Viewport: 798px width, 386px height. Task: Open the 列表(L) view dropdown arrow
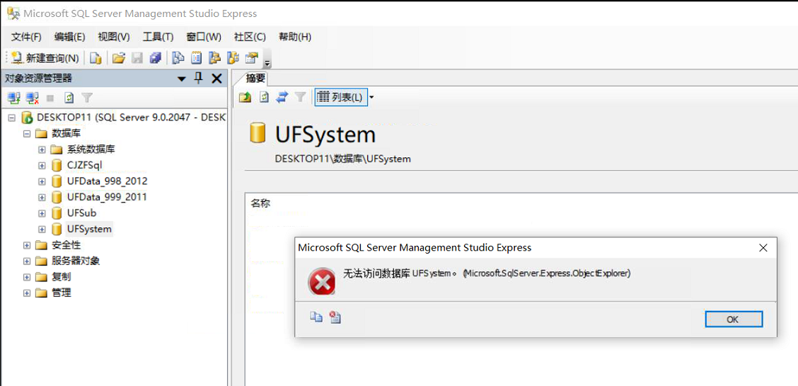click(x=371, y=97)
